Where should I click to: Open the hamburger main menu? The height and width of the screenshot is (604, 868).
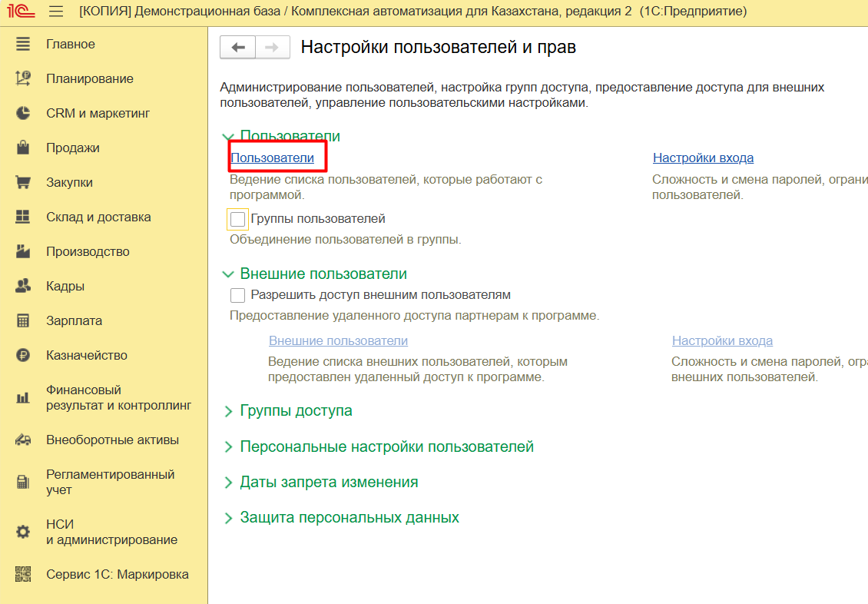[55, 12]
